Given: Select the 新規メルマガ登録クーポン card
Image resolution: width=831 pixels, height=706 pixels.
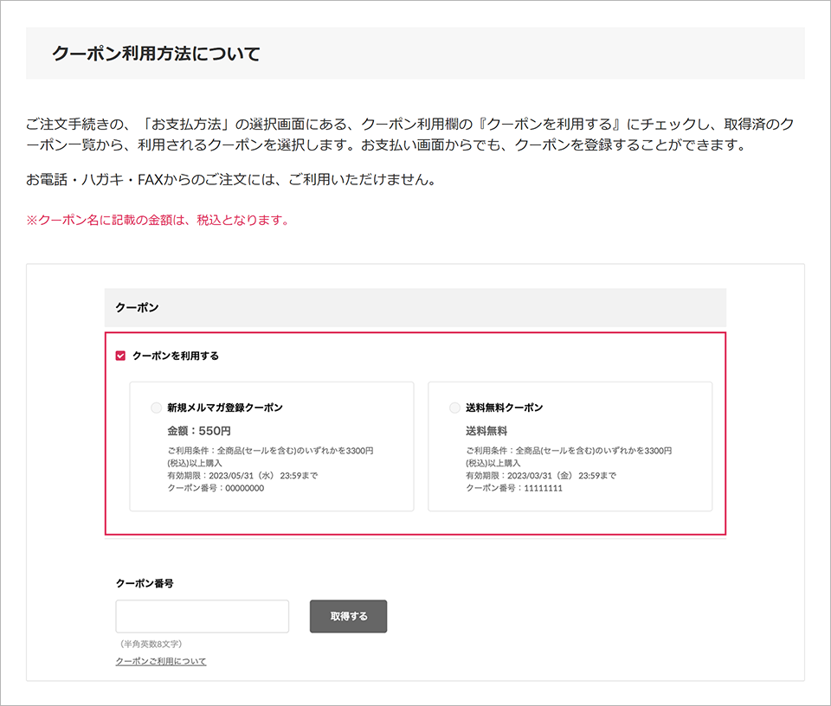Looking at the screenshot, I should click(271, 446).
